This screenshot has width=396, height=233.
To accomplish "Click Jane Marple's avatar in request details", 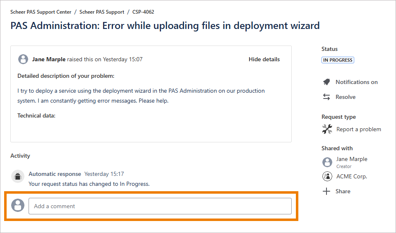I will pos(23,59).
